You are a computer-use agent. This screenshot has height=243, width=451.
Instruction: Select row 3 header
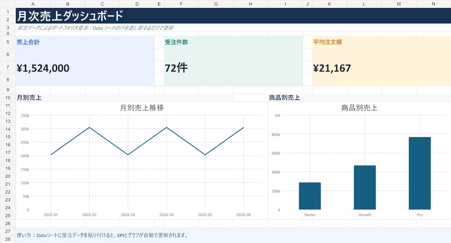point(8,28)
